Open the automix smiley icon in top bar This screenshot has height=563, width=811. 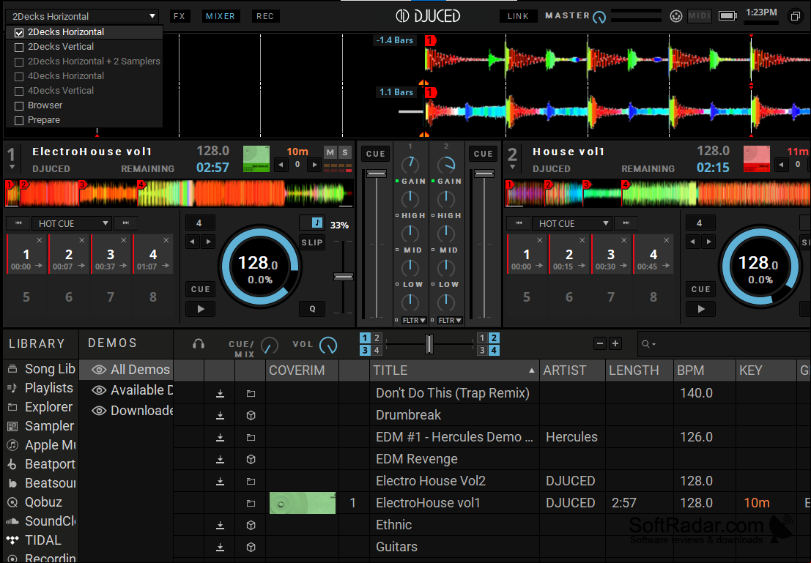tap(676, 16)
